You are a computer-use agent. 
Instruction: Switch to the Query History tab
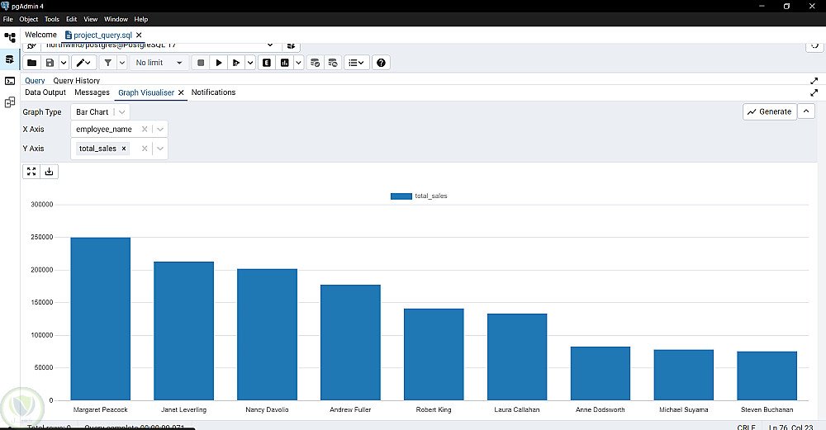tap(76, 81)
